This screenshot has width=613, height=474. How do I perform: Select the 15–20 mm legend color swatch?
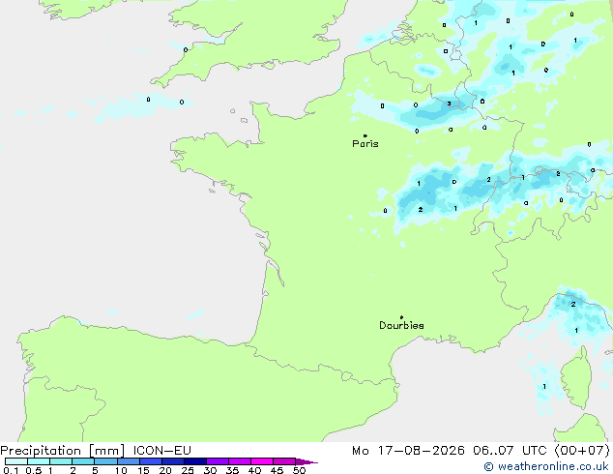(151, 461)
